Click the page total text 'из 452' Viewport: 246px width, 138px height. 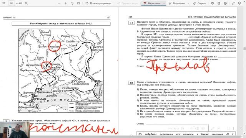tap(19, 3)
